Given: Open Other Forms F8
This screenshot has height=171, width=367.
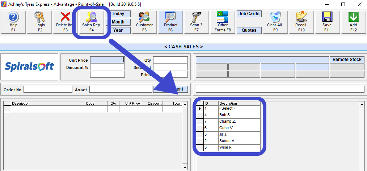Looking at the screenshot, I should coord(223,22).
